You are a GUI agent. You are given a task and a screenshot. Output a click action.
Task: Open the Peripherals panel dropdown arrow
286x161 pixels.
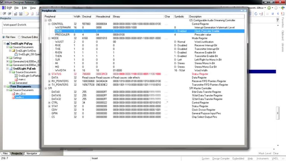tap(242, 11)
